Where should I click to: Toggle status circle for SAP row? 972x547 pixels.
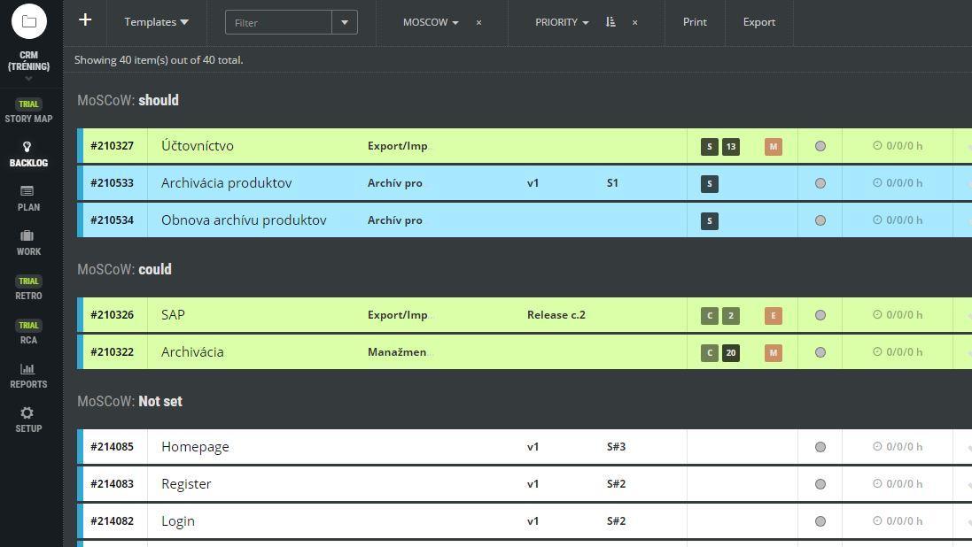pyautogui.click(x=820, y=315)
